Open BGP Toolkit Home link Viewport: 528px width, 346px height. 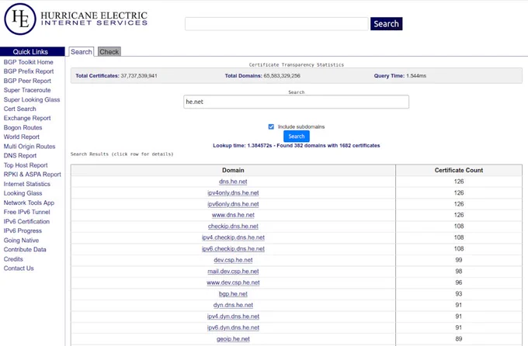coord(28,62)
